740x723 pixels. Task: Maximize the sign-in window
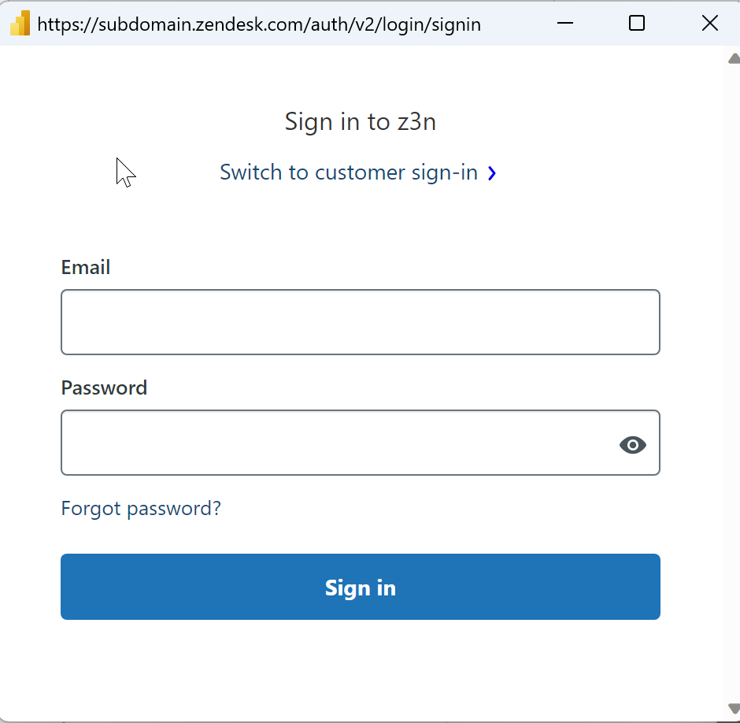(x=637, y=24)
